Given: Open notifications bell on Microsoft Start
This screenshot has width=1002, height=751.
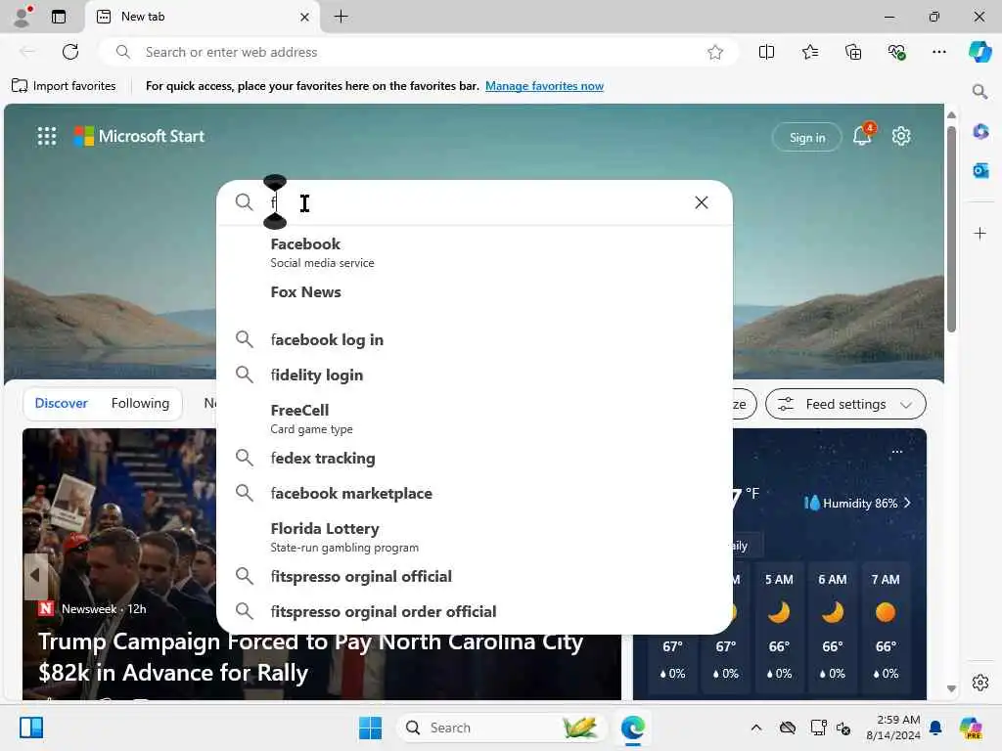Looking at the screenshot, I should (862, 135).
